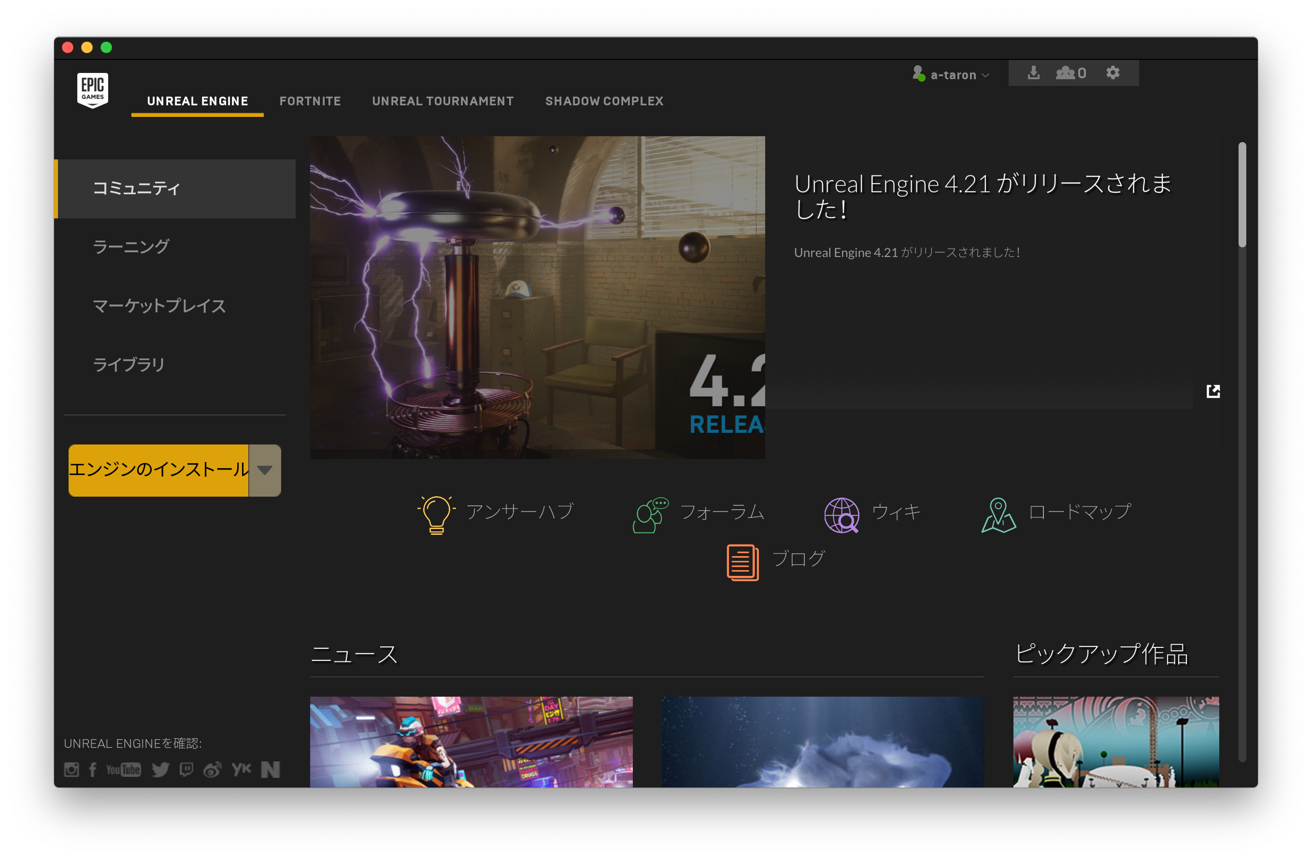Image resolution: width=1312 pixels, height=859 pixels.
Task: Open the Unreal Engine 4.21 release headline
Action: pyautogui.click(x=983, y=196)
